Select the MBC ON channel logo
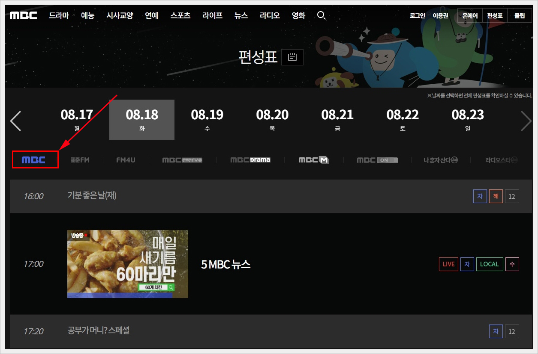This screenshot has width=538, height=354. (377, 160)
